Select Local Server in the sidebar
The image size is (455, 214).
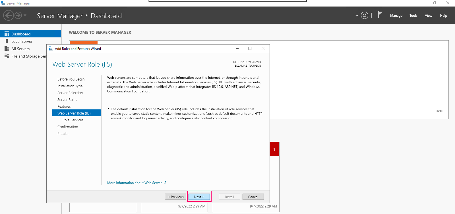coord(22,41)
